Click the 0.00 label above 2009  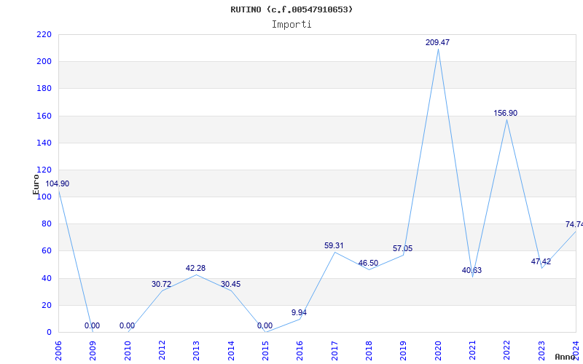93,325
